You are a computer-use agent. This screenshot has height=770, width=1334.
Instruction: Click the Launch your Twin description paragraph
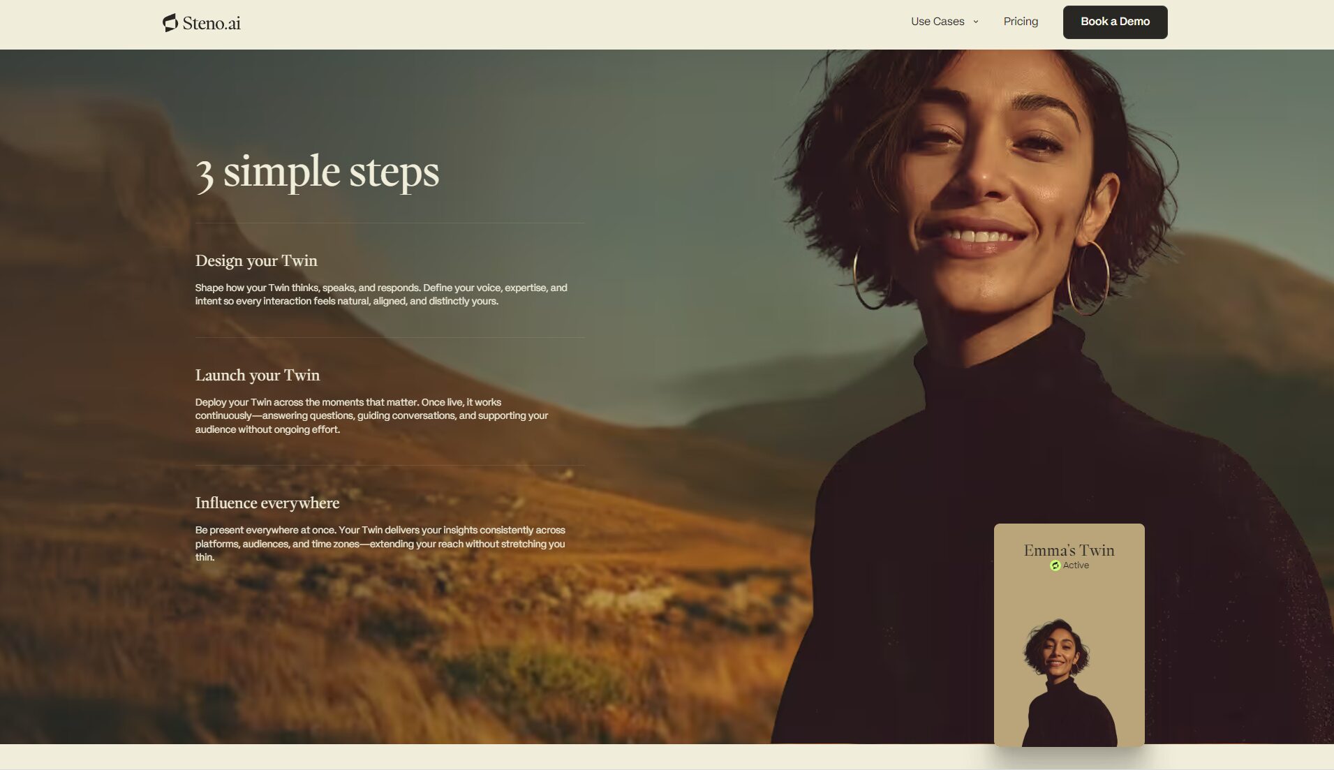click(x=371, y=415)
